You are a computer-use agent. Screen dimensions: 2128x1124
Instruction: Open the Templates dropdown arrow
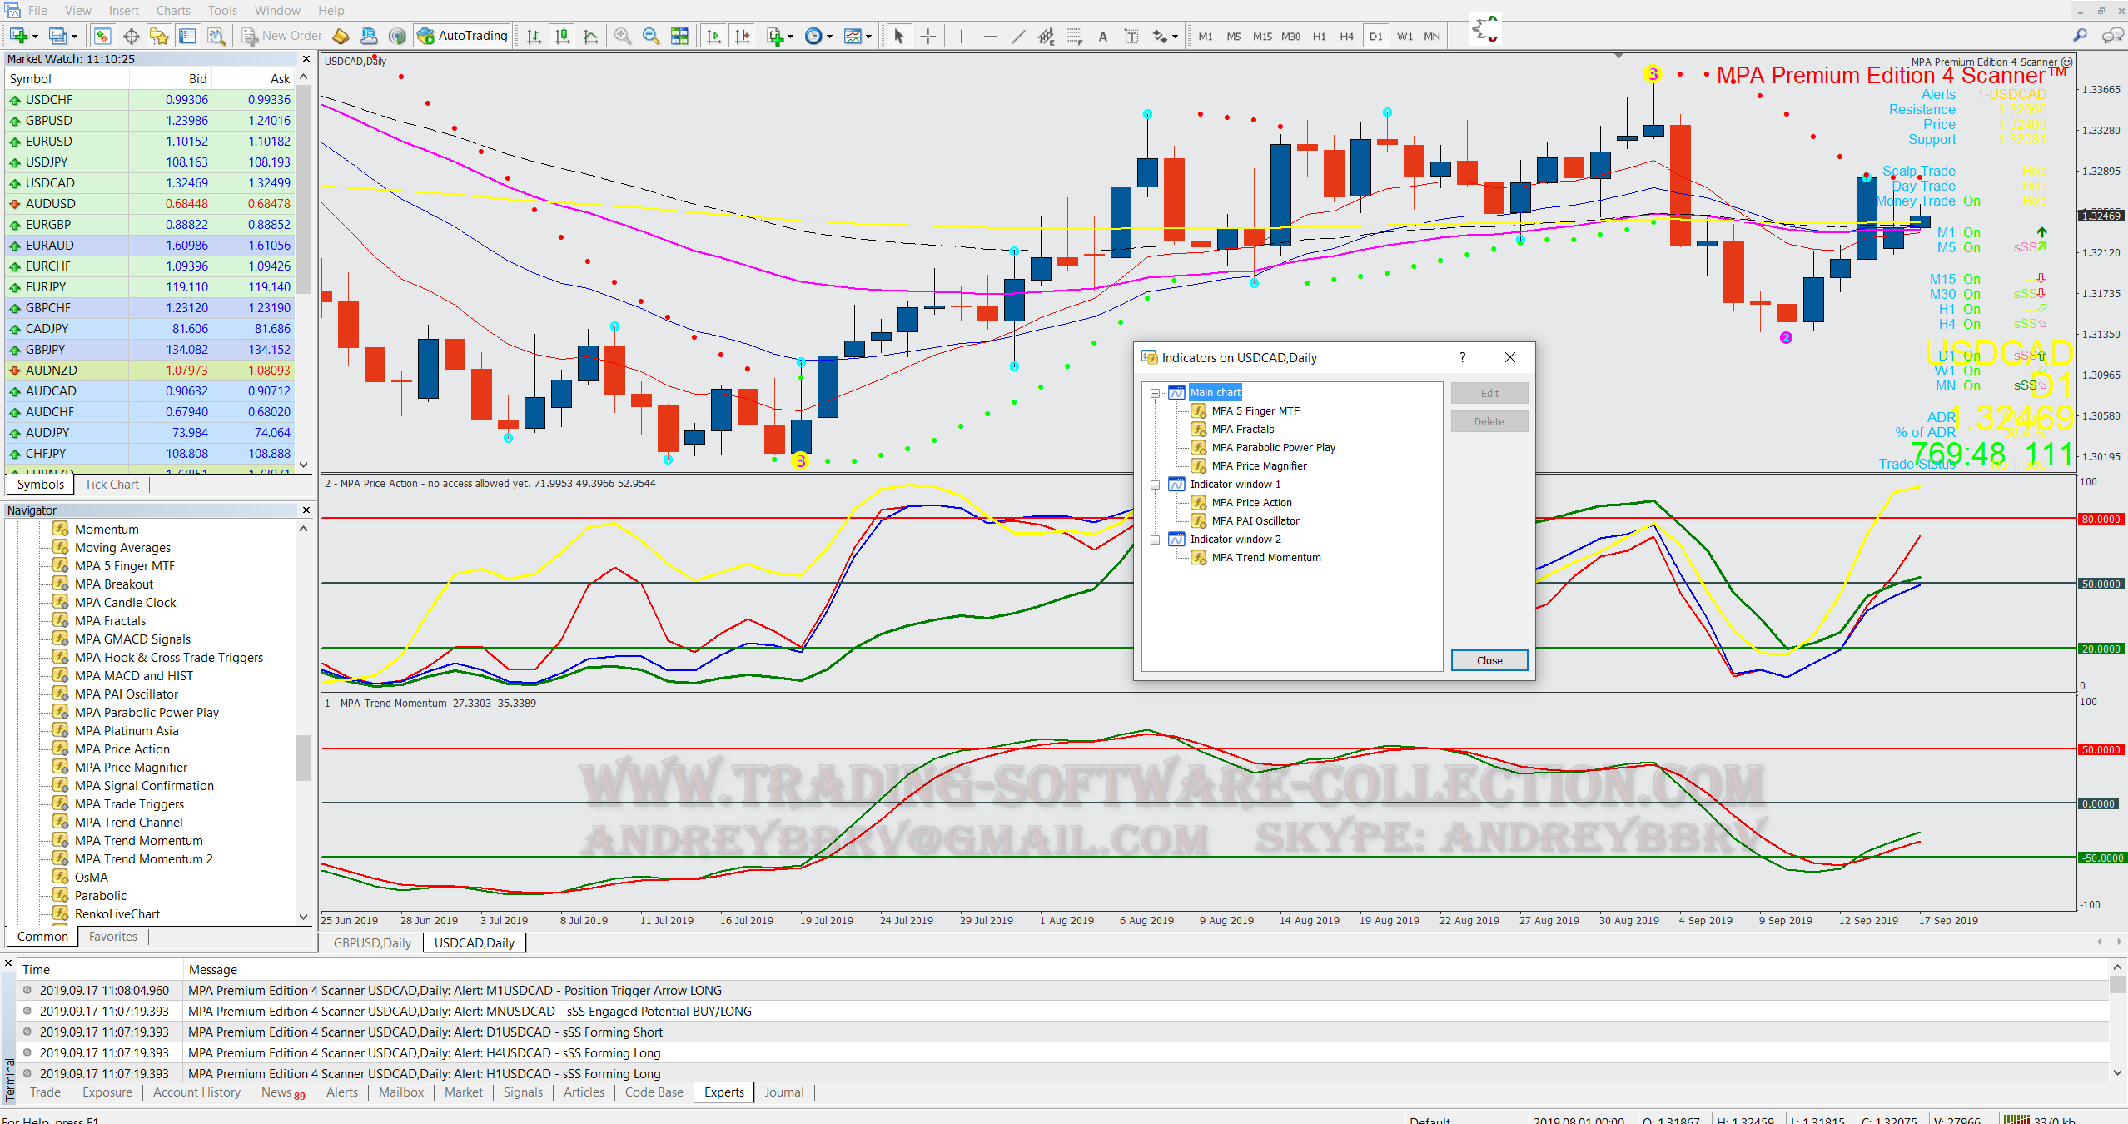(x=868, y=36)
